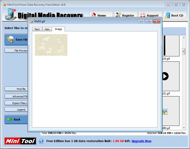Click the file54.gif title bar icon
190x149 pixels.
pyautogui.click(x=31, y=21)
